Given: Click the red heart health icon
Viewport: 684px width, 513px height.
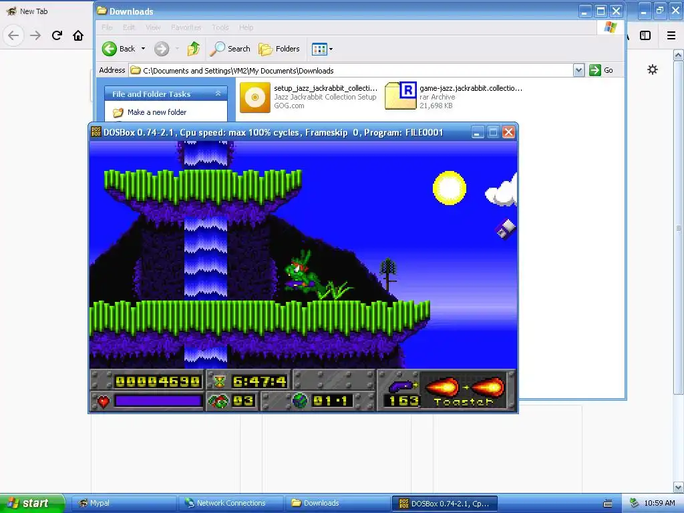Looking at the screenshot, I should coord(103,401).
